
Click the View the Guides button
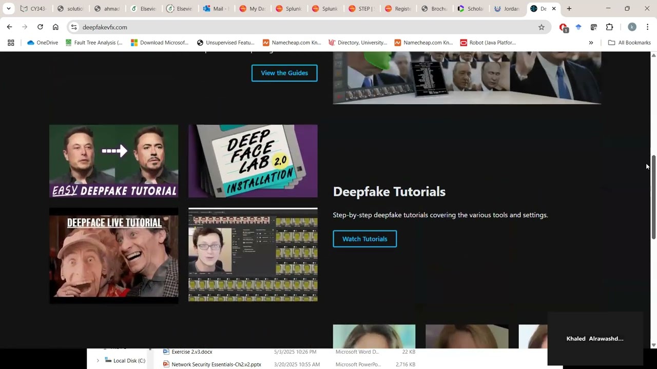point(284,73)
